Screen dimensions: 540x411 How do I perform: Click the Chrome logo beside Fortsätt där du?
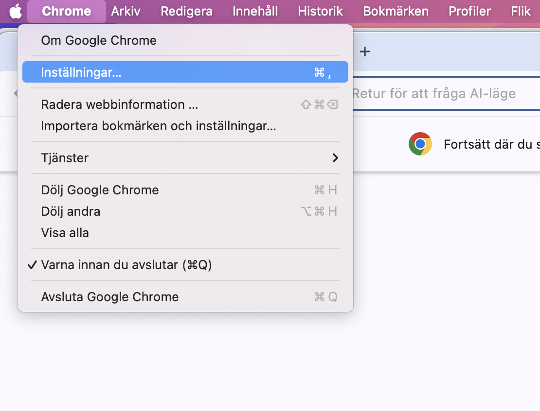point(420,144)
